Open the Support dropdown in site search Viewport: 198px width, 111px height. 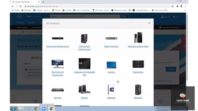click(x=57, y=16)
